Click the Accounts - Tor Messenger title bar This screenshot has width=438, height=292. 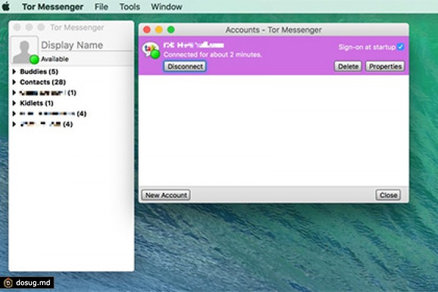click(x=273, y=29)
